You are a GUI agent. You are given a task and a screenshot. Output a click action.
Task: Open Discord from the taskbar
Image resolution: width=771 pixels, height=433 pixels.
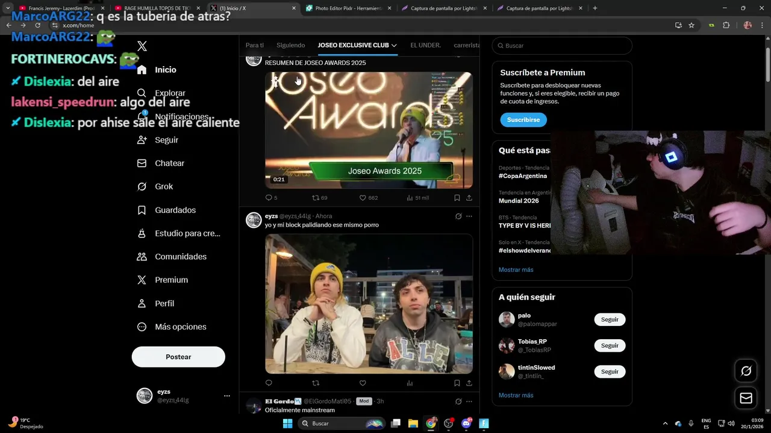point(466,423)
